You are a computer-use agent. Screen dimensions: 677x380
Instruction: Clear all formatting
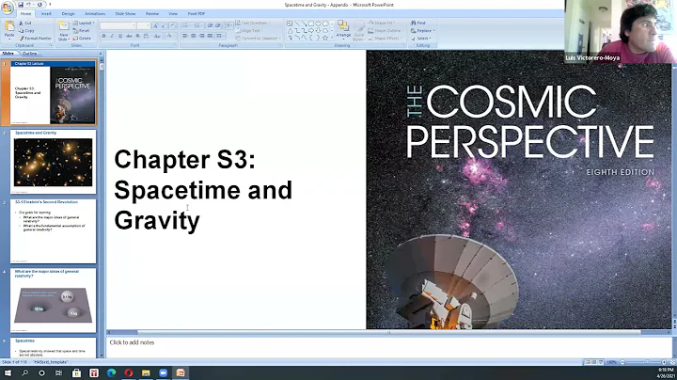(x=173, y=26)
